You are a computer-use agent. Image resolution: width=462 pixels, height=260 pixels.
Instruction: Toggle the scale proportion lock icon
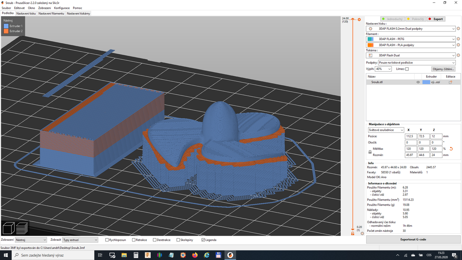tap(370, 152)
